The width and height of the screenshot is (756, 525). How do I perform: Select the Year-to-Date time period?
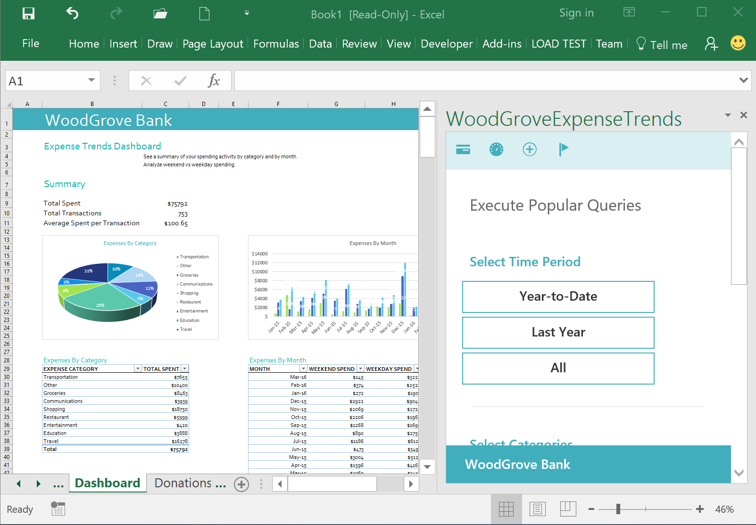pos(558,297)
